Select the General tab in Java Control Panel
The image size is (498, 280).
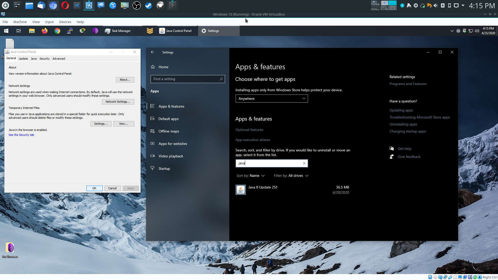click(11, 58)
